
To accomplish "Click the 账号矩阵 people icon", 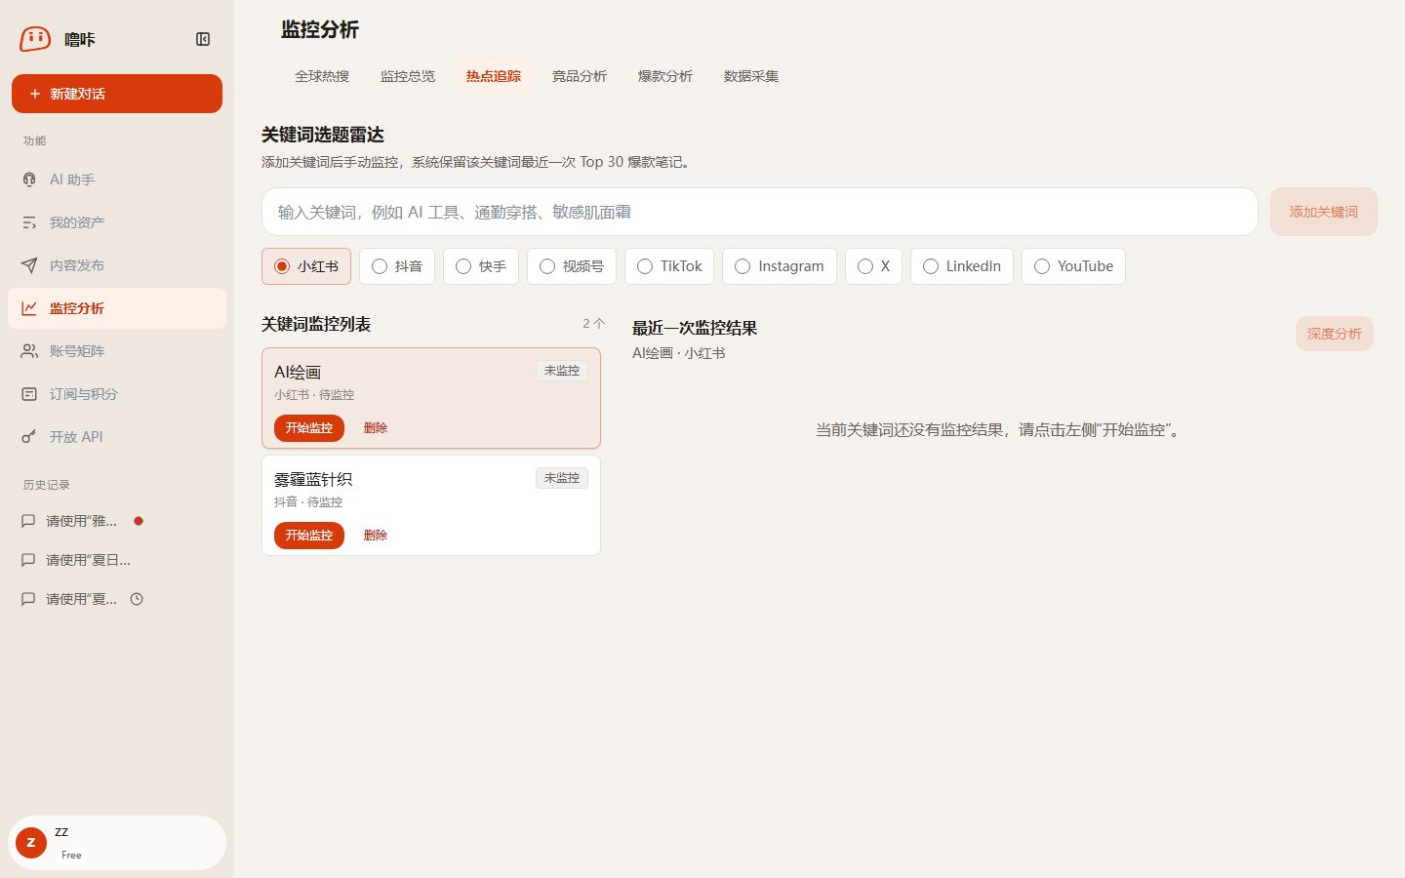I will point(29,351).
